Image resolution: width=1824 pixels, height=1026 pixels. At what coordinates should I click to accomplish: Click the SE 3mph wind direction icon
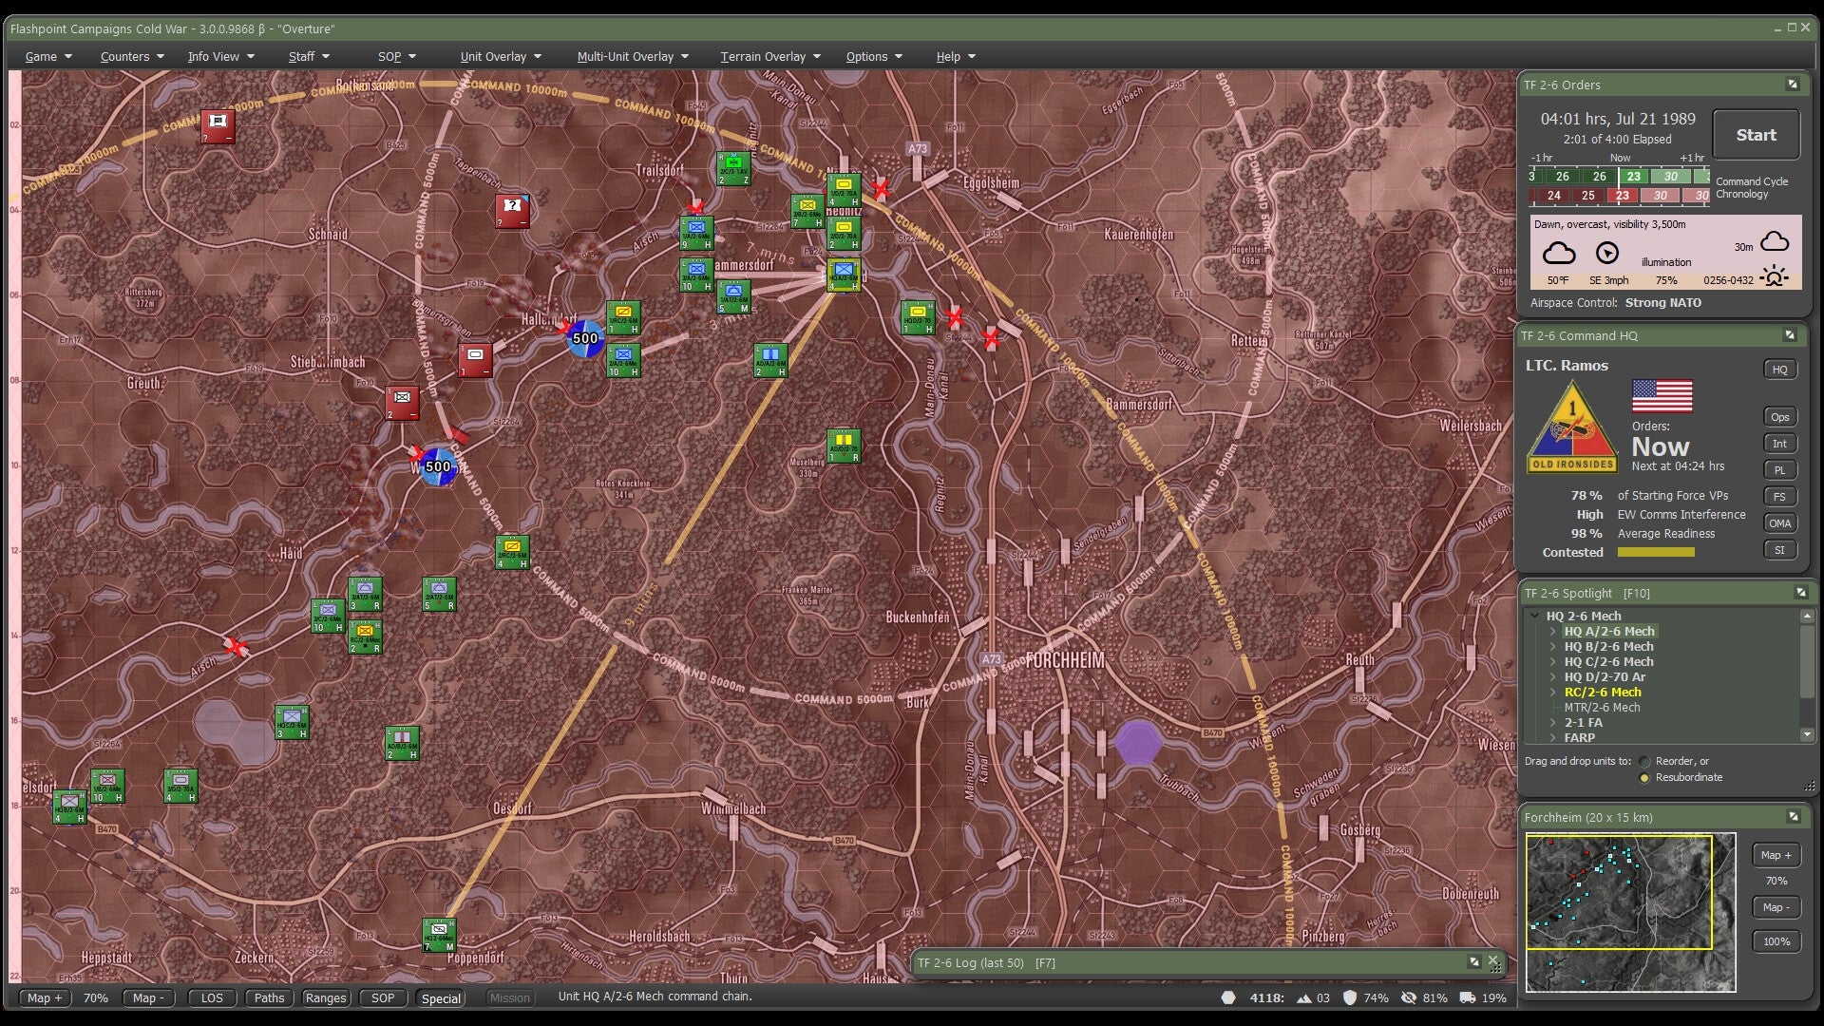click(1605, 253)
